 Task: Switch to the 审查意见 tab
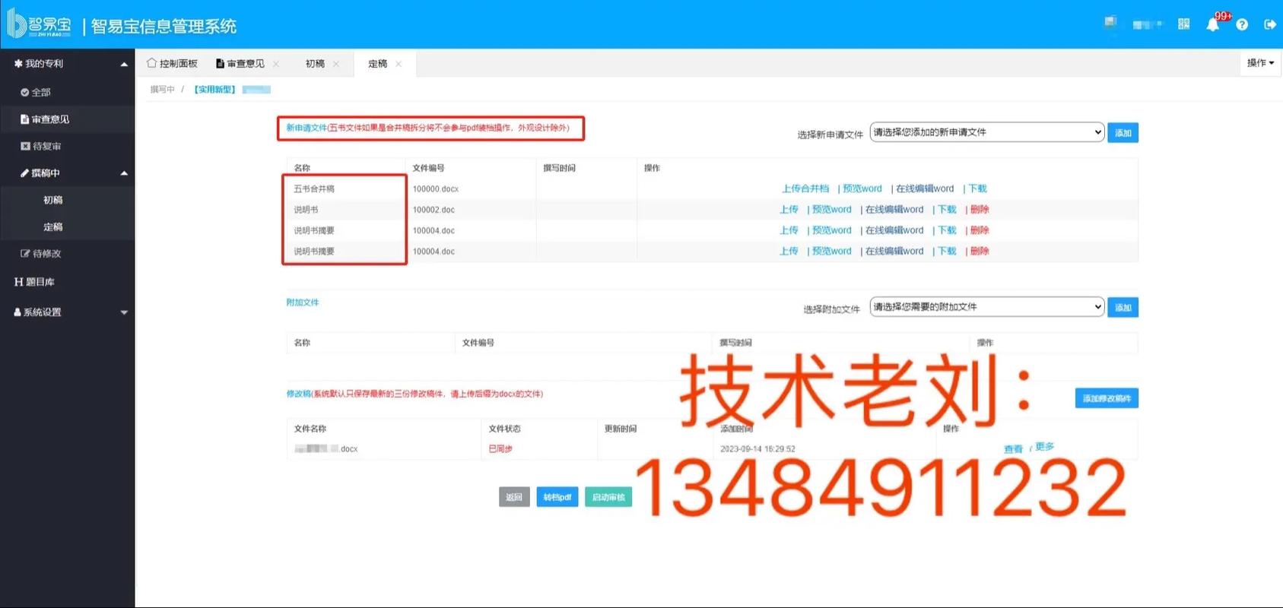point(240,64)
